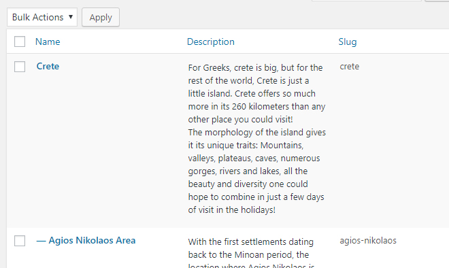The image size is (449, 268).
Task: Click the 'crete' slug value
Action: click(x=350, y=67)
